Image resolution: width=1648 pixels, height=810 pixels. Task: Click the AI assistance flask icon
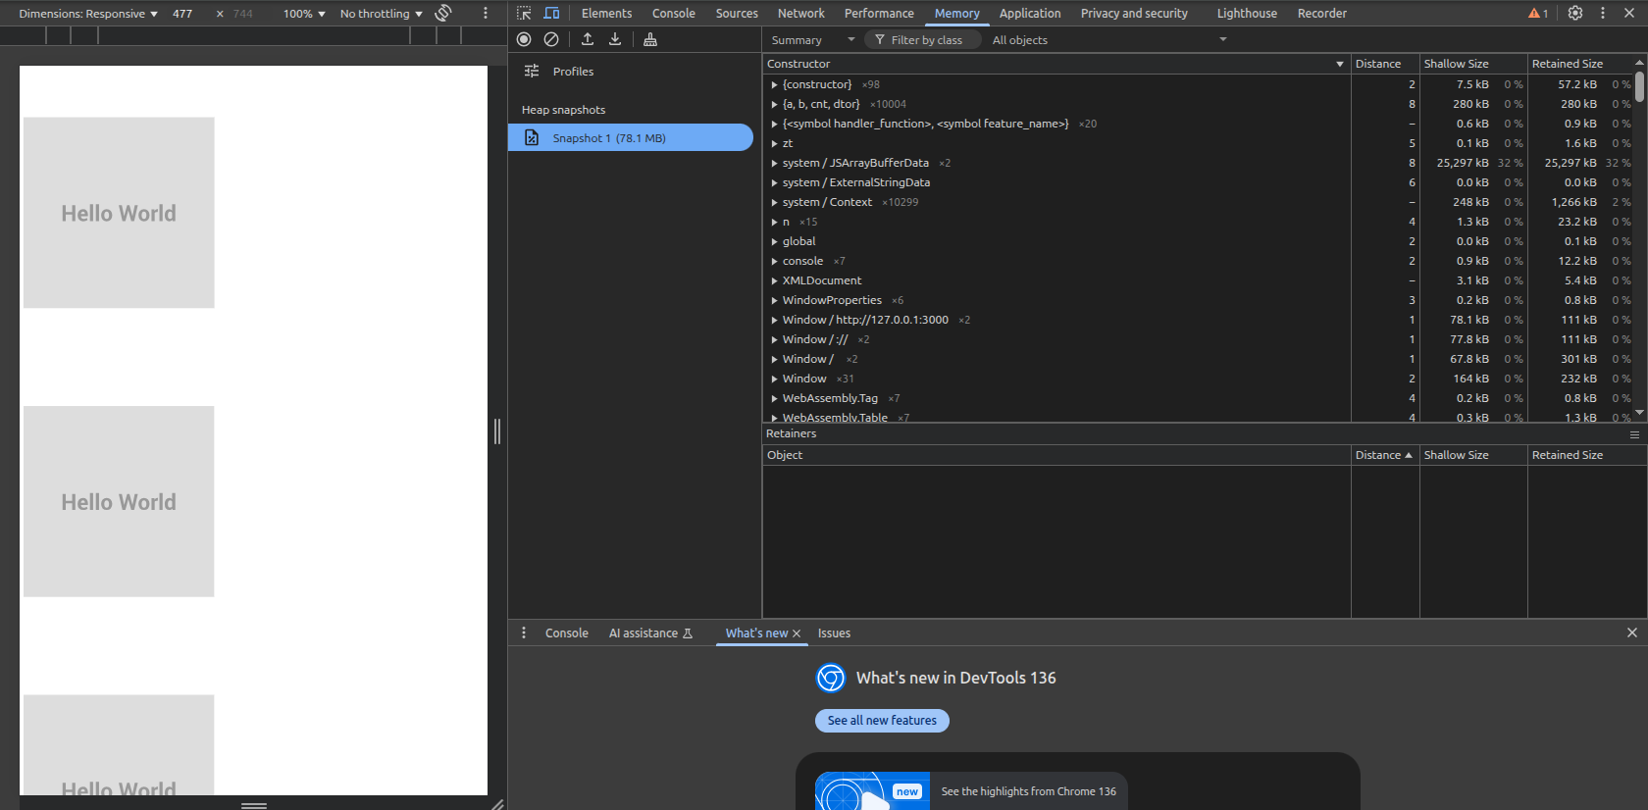688,633
